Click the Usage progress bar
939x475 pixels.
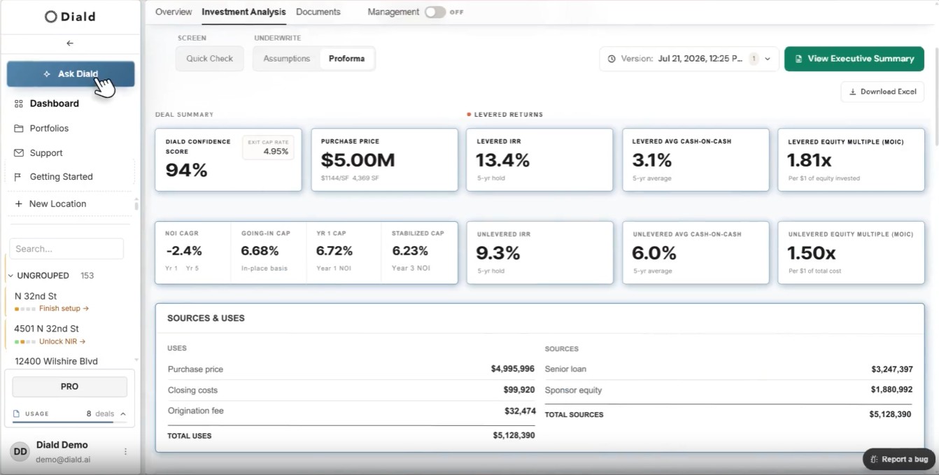[x=70, y=422]
